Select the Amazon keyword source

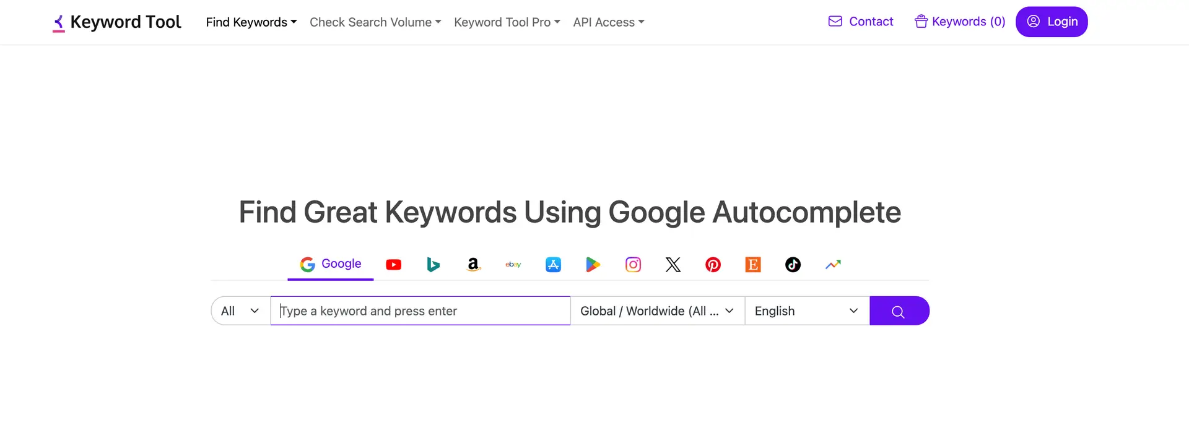(x=473, y=265)
